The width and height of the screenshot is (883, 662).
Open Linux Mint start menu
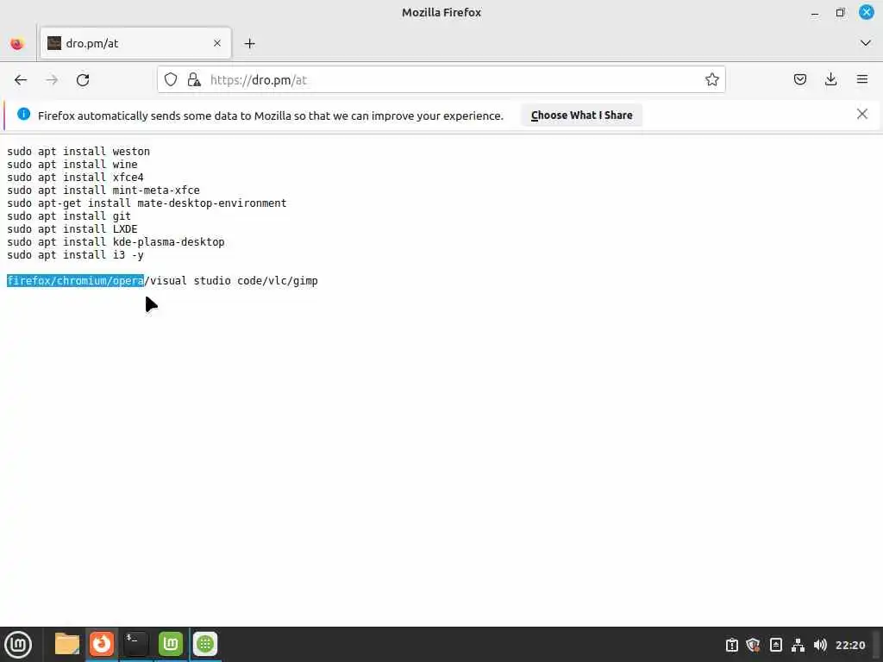coord(18,645)
